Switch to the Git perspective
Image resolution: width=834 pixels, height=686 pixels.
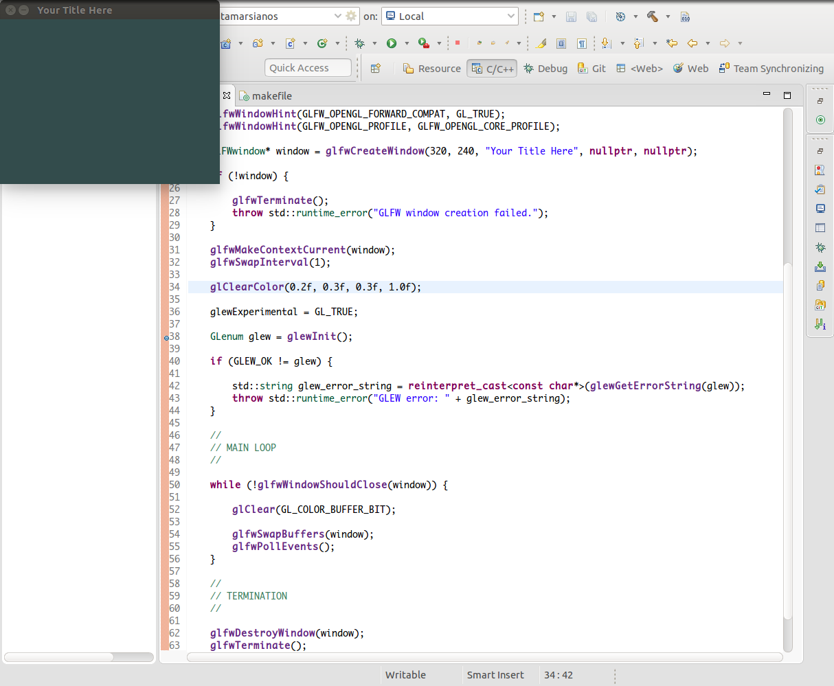pyautogui.click(x=591, y=69)
